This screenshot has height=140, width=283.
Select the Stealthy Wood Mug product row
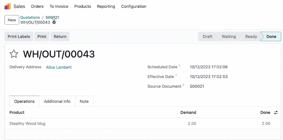tap(143, 123)
